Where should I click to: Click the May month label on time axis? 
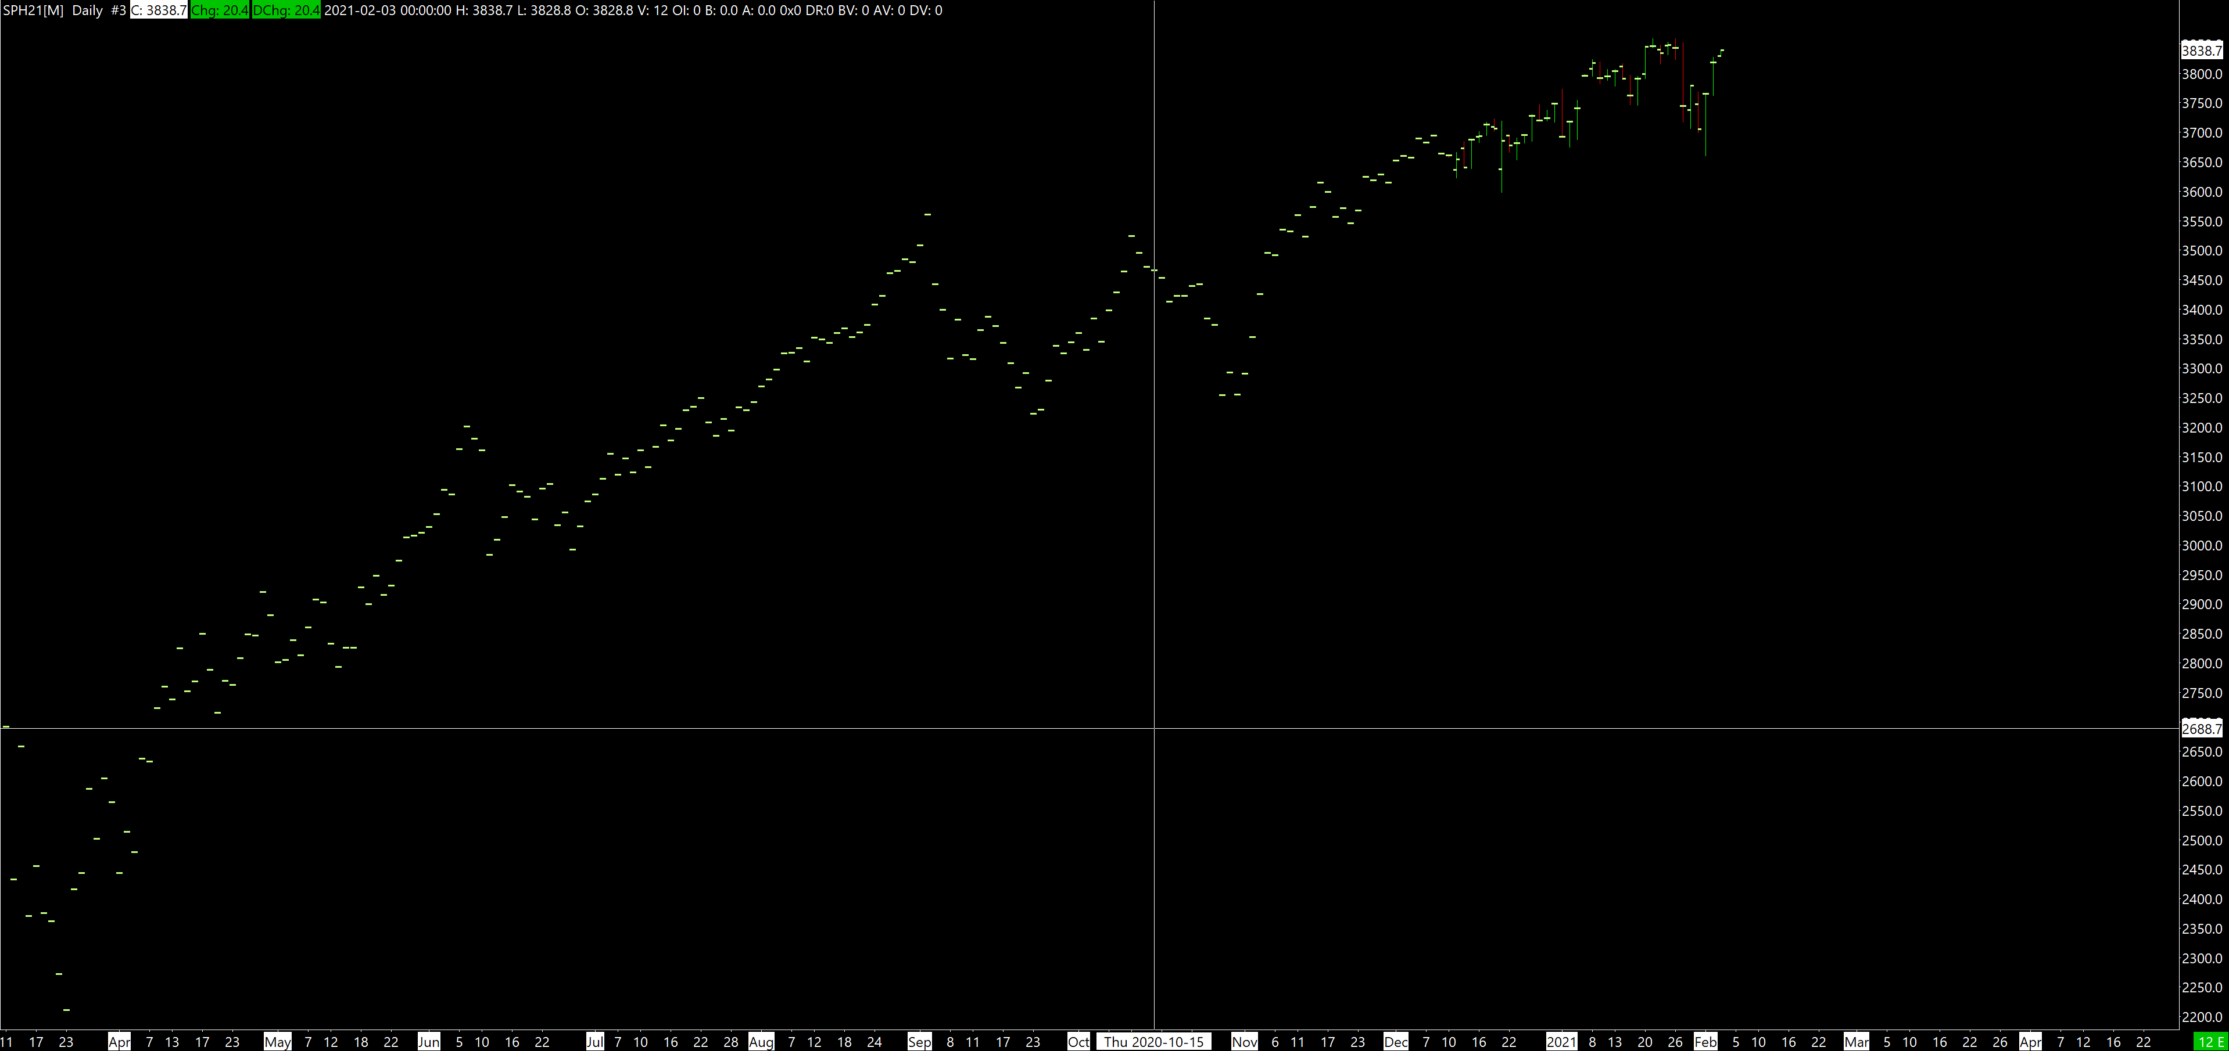(277, 1042)
